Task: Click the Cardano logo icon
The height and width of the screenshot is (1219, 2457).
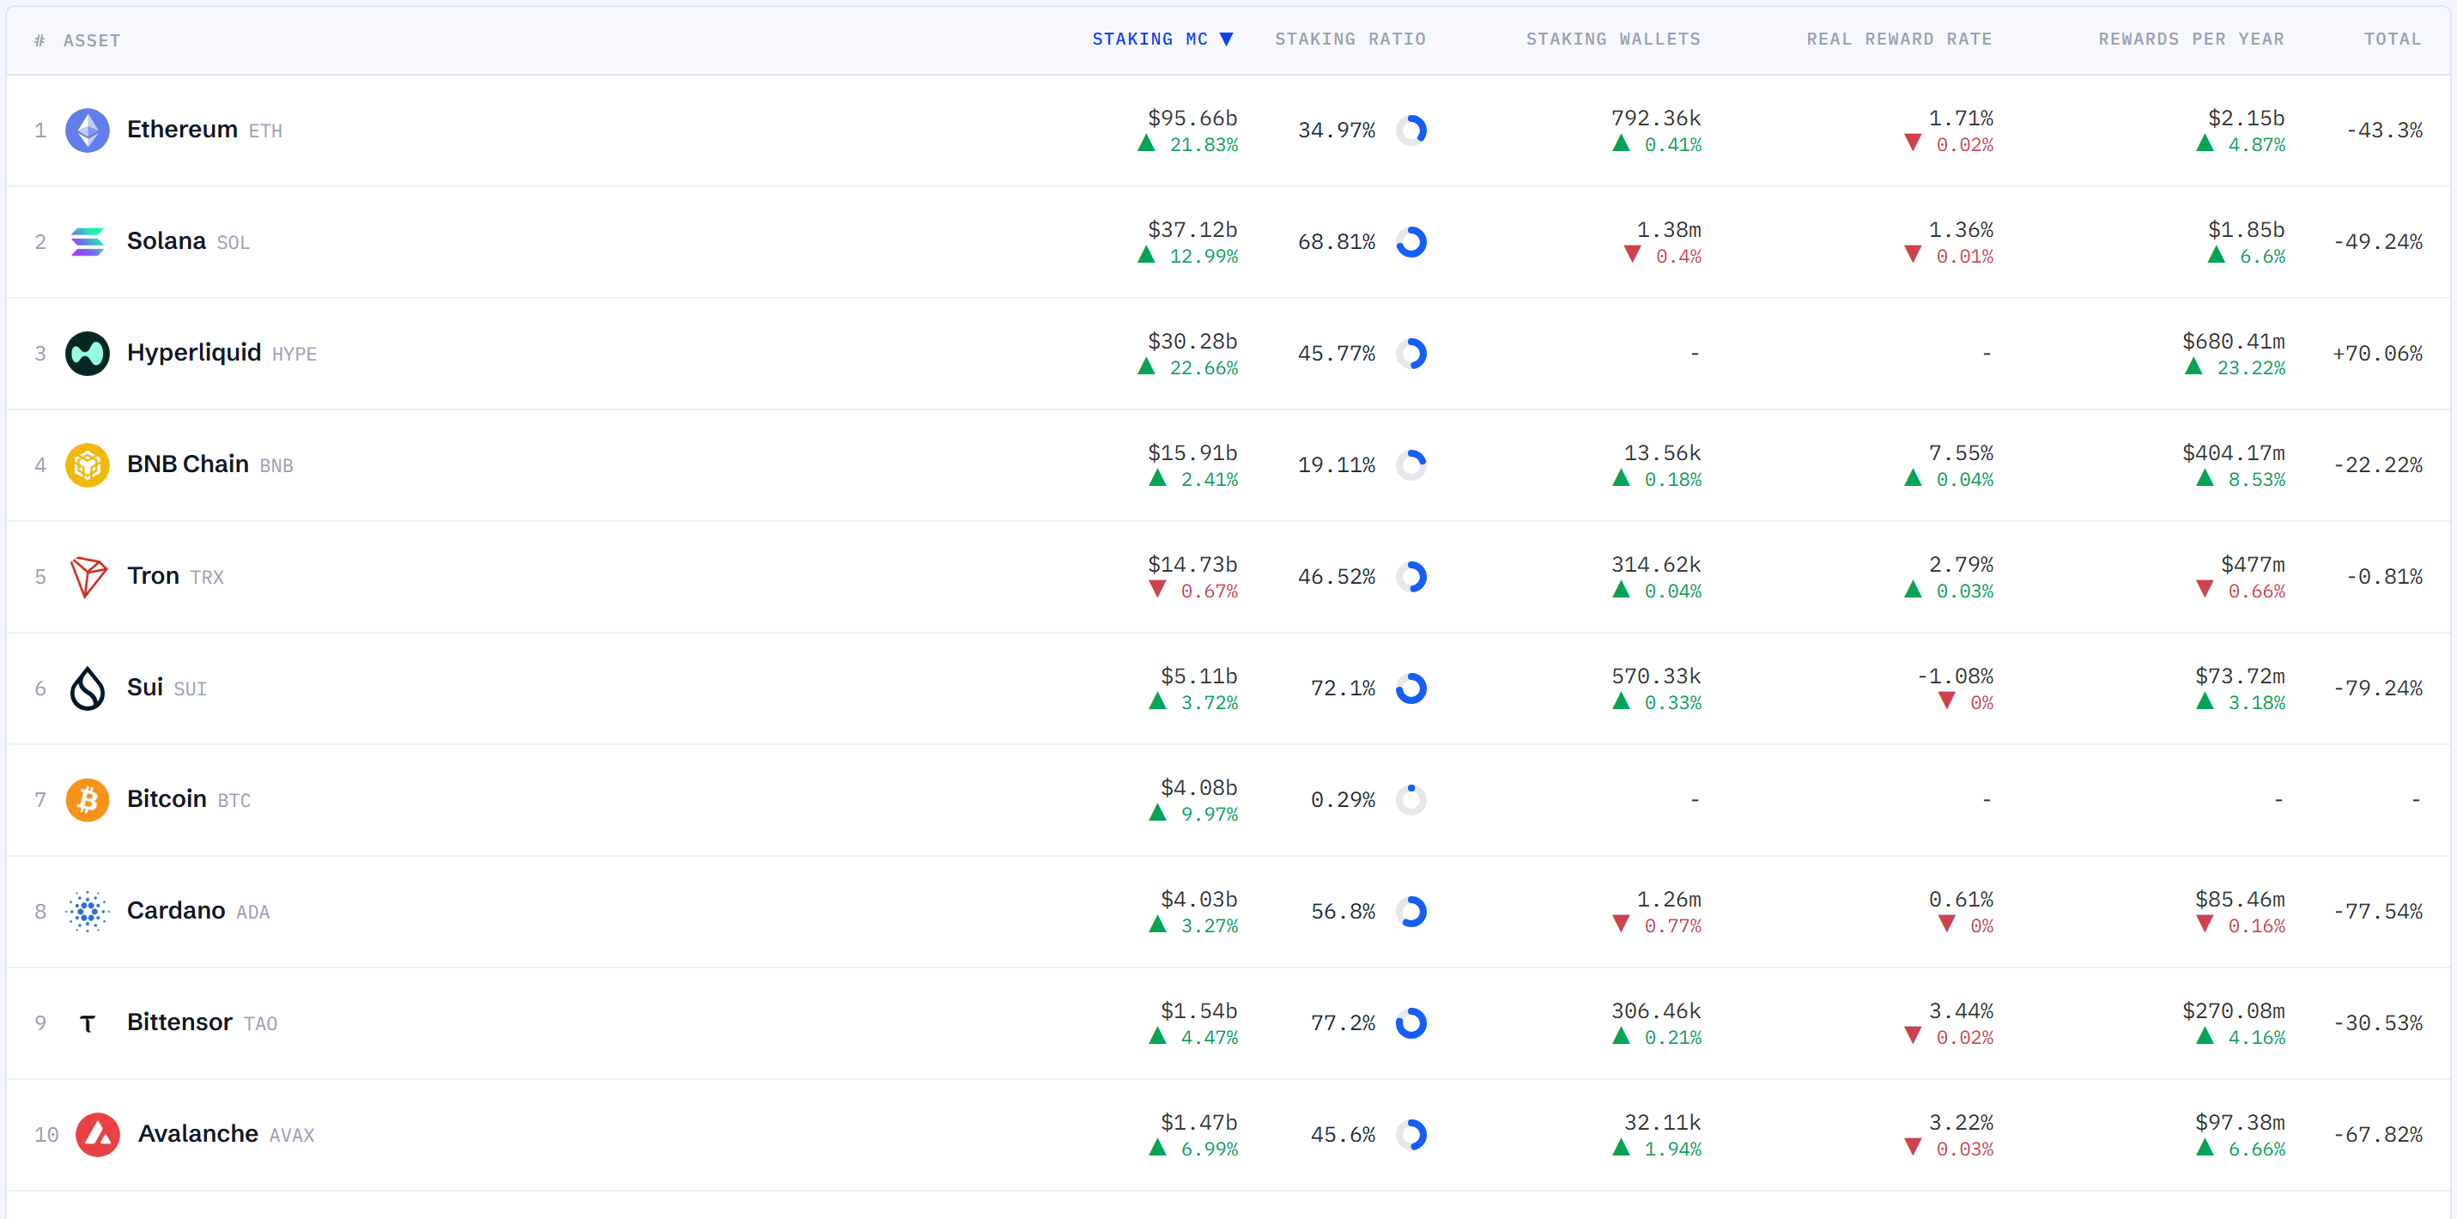Action: [87, 912]
